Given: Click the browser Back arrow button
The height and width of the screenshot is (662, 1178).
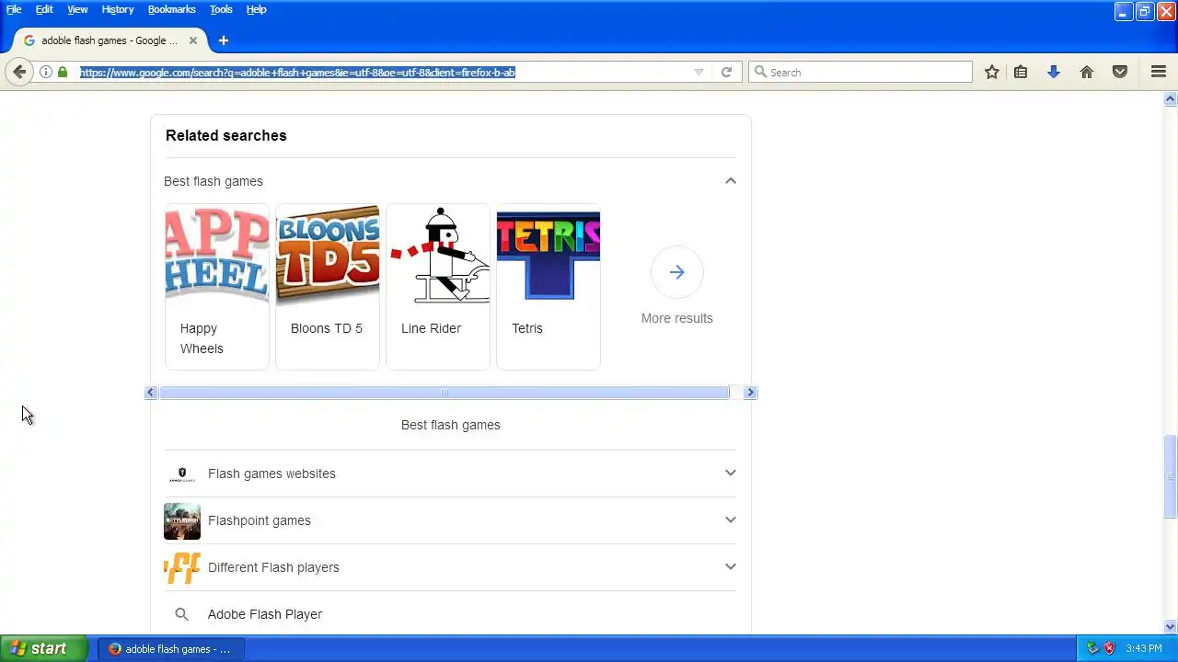Looking at the screenshot, I should click(19, 72).
